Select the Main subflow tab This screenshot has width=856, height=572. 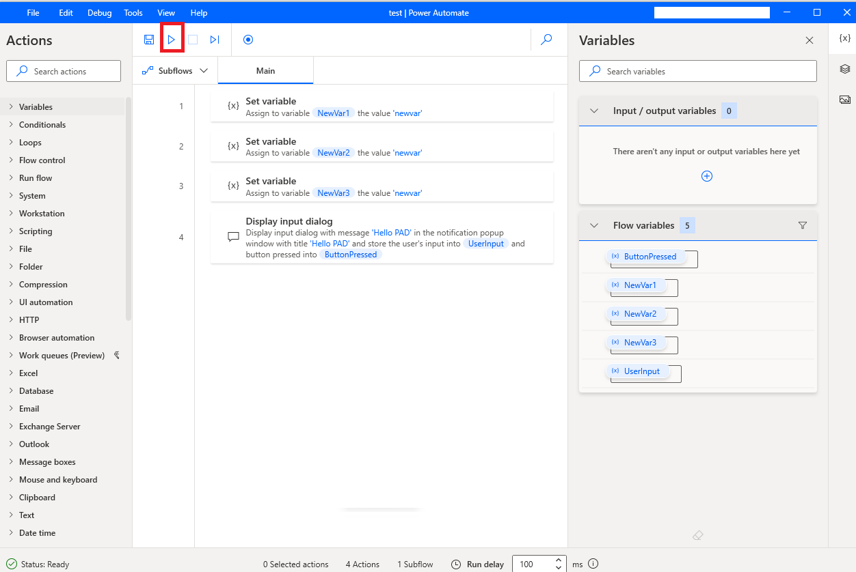[x=265, y=71]
